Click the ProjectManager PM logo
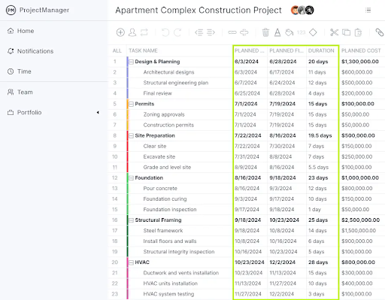 click(11, 11)
